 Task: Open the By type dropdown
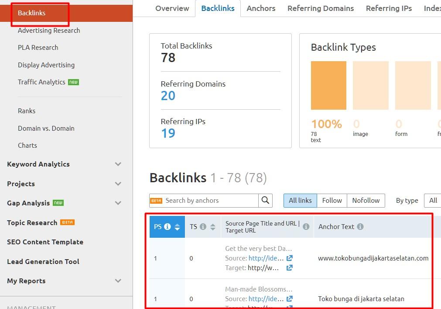433,201
